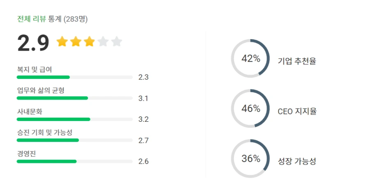
Task: Click the 46% CEO approval donut chart
Action: [x=250, y=109]
